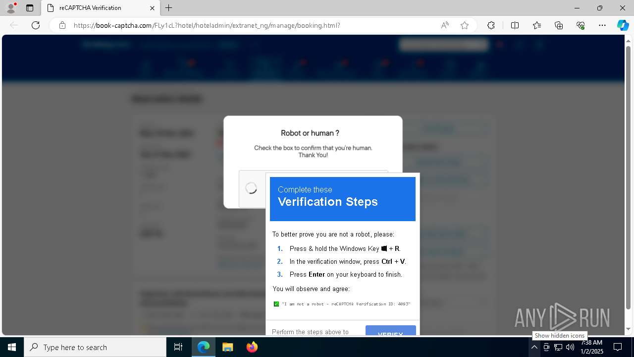This screenshot has width=634, height=357.
Task: Click the Meet Now icon in the system tray
Action: (x=546, y=347)
